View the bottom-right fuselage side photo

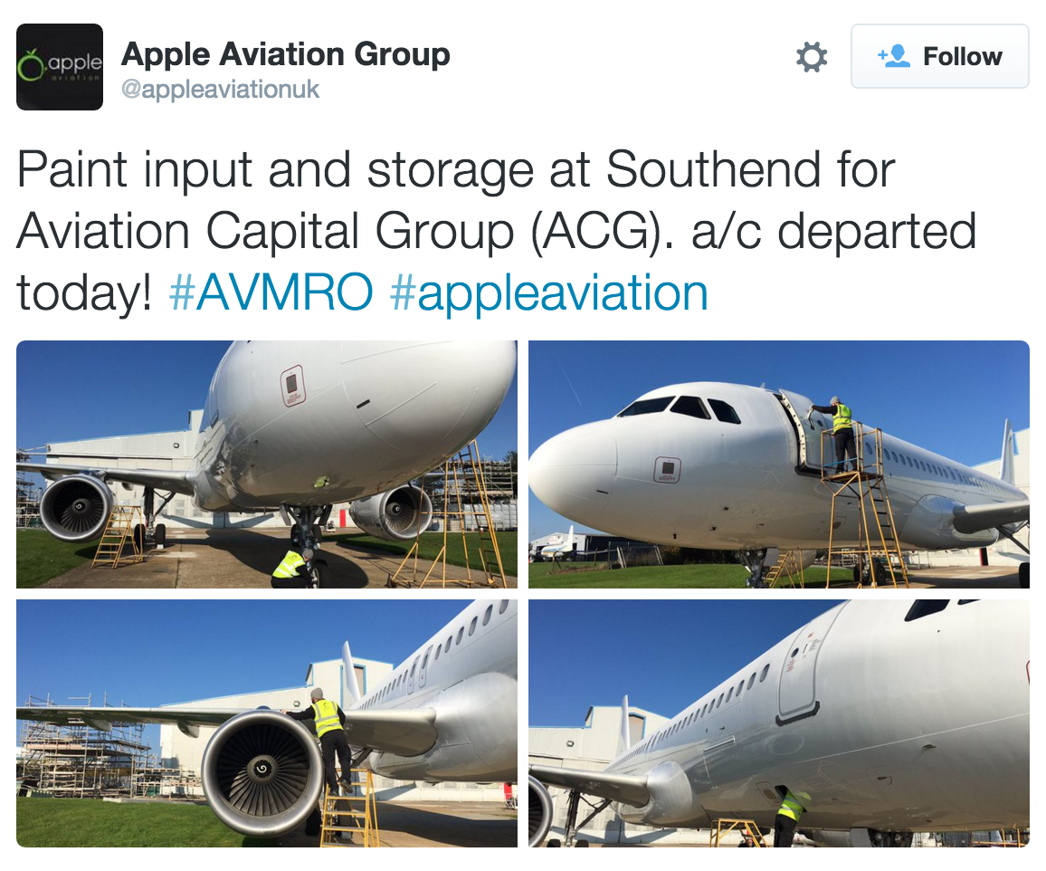coord(779,723)
